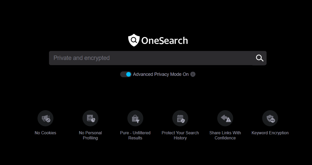Screen dimensions: 312x165
Task: Click the Pure Unfiltered Results filter icon
Action: pyautogui.click(x=135, y=118)
